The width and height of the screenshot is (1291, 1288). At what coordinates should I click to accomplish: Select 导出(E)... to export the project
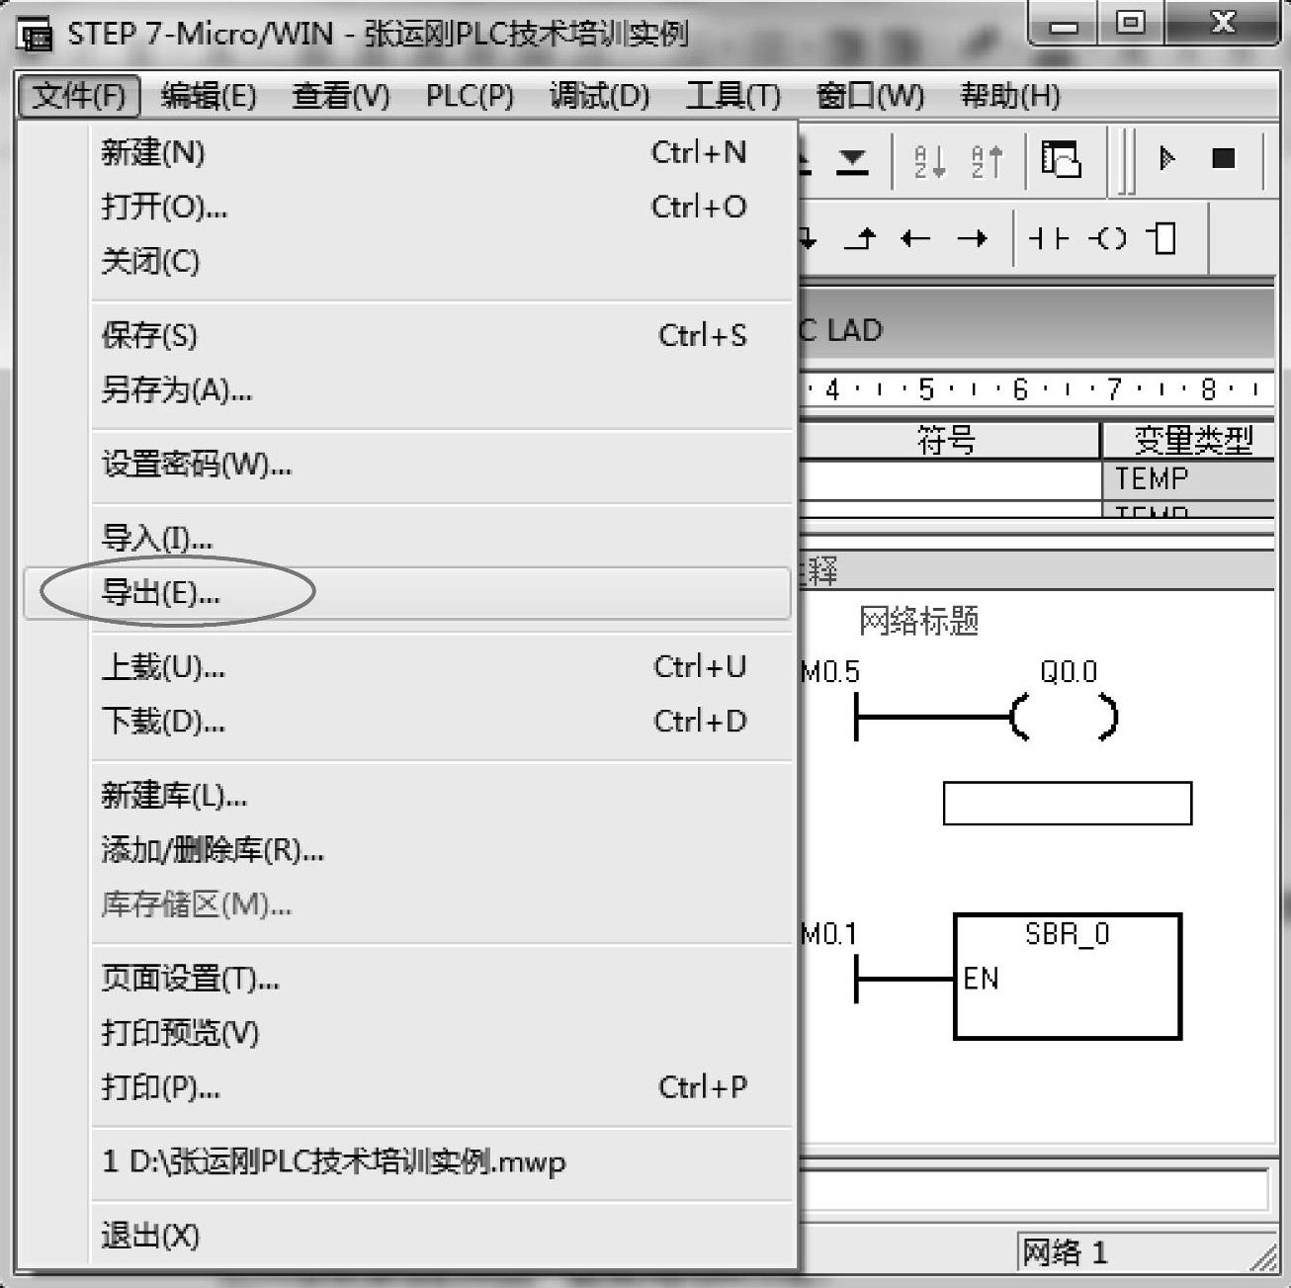(407, 593)
